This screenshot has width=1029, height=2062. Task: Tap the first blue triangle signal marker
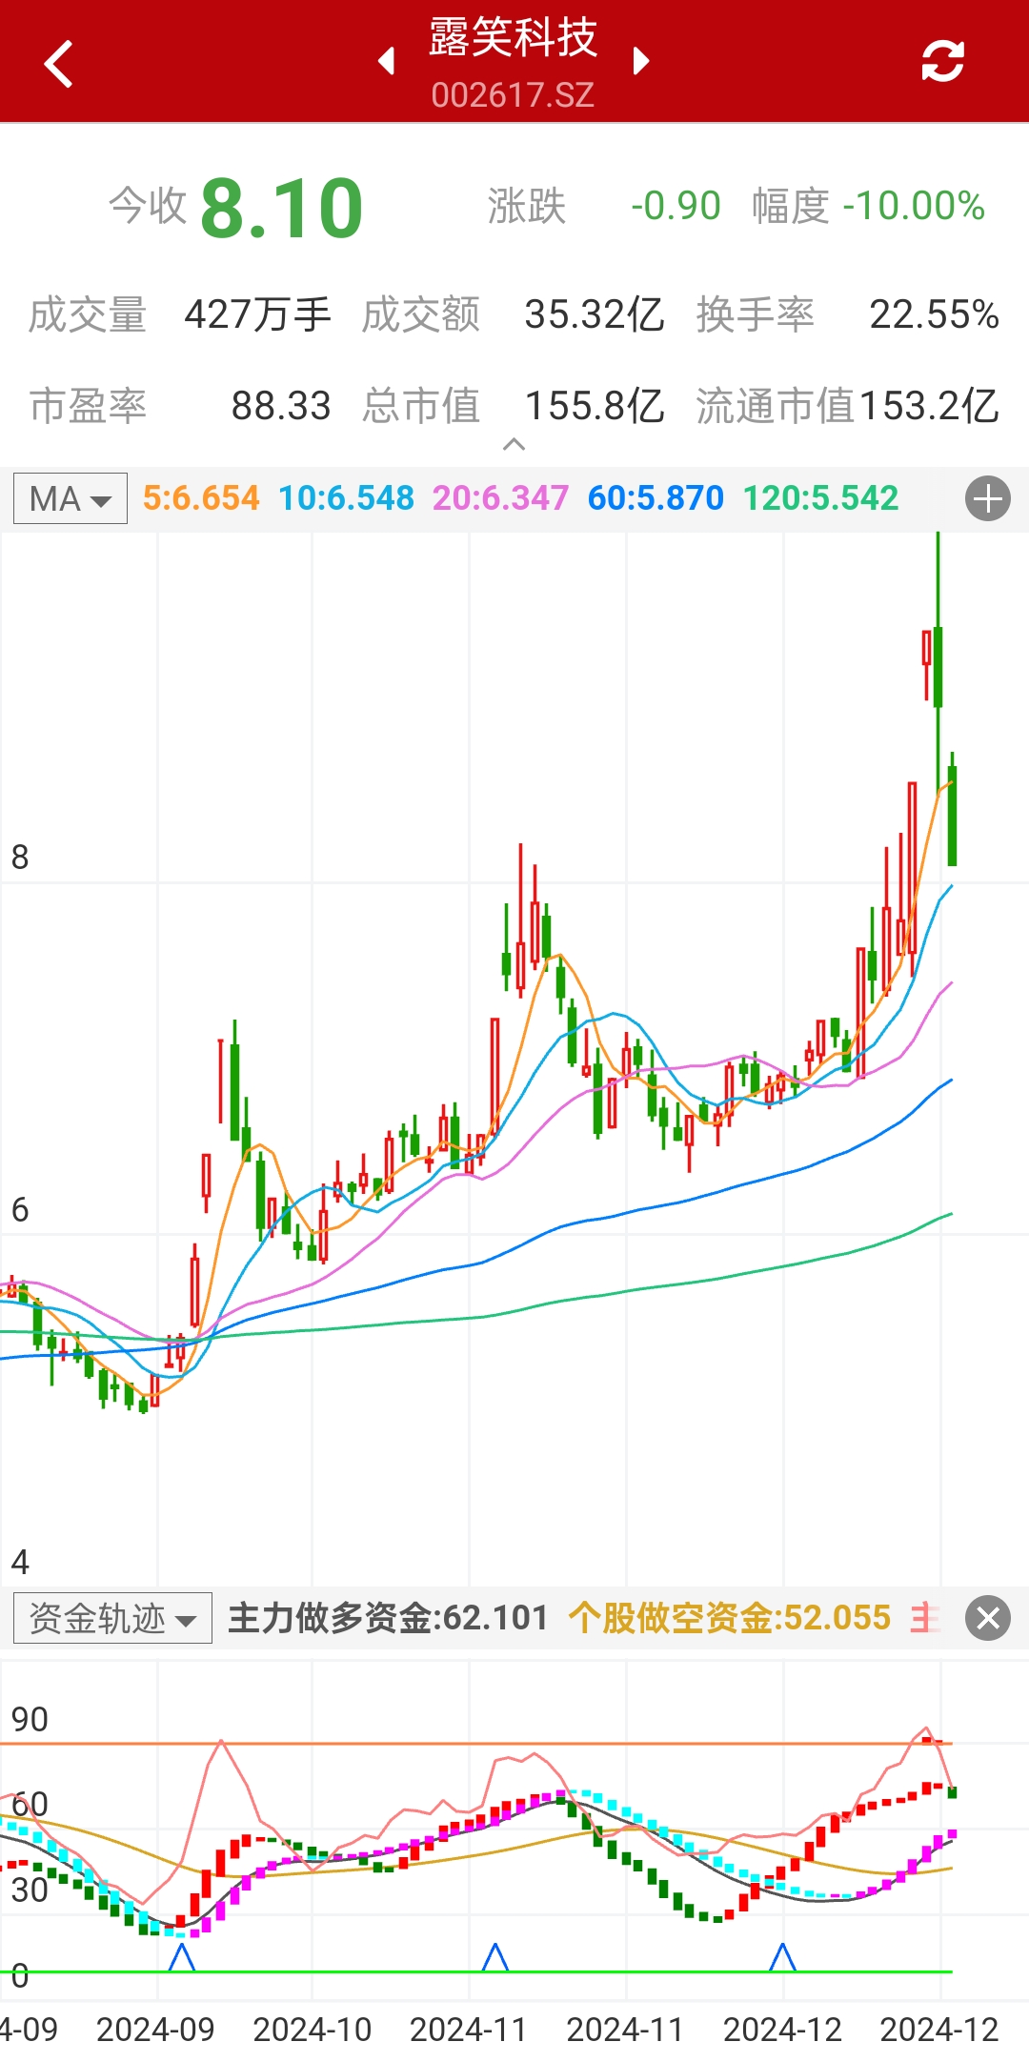click(181, 1957)
